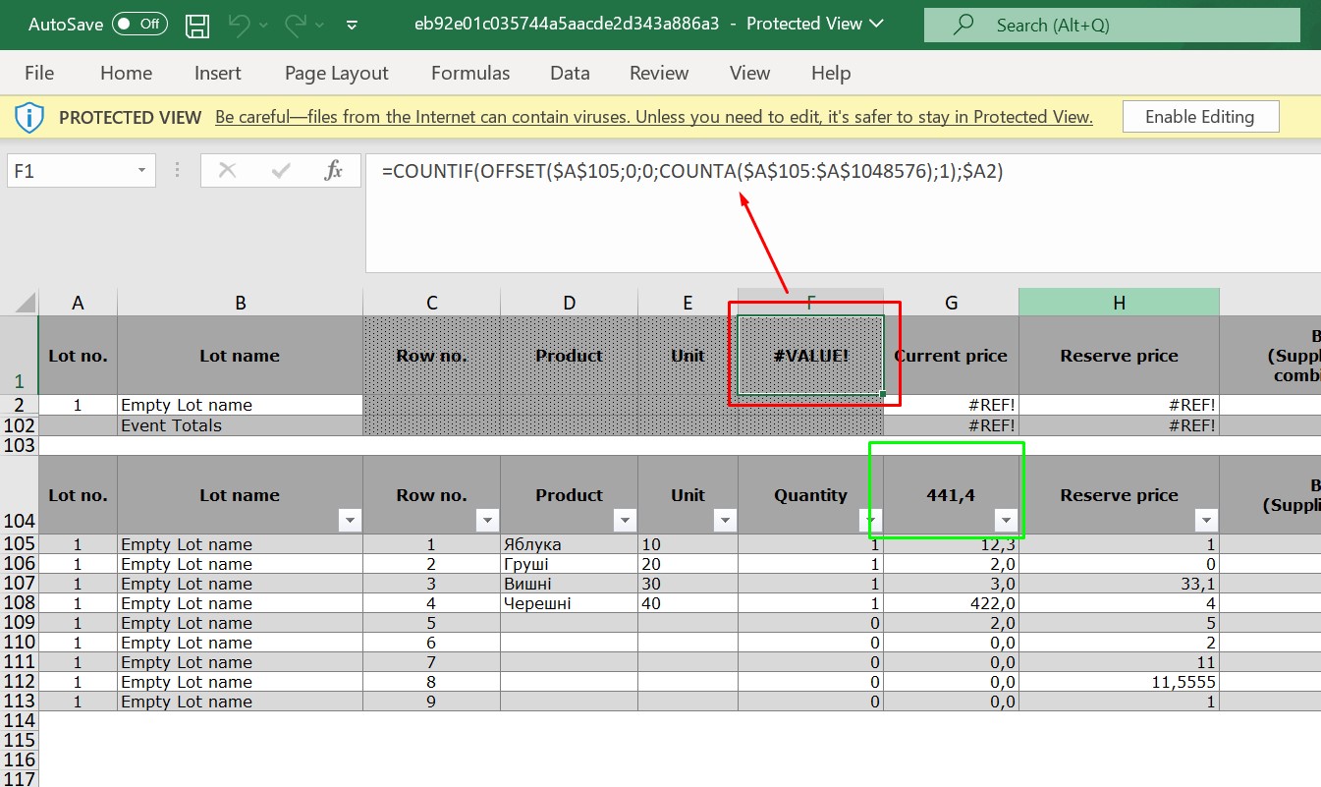1321x787 pixels.
Task: Click the 11,5555 reserve price cell
Action: 1119,682
